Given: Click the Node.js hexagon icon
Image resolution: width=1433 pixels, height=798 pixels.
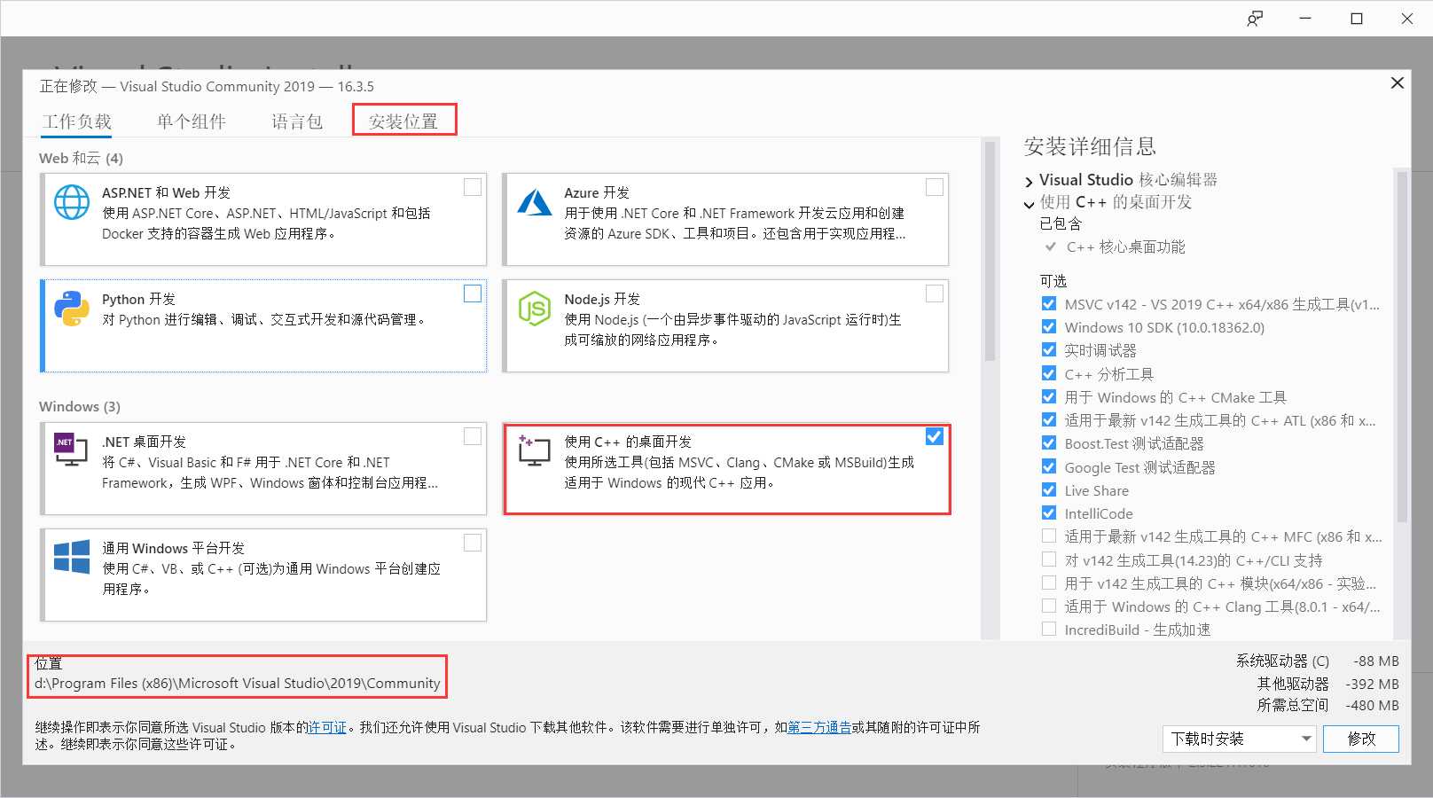Looking at the screenshot, I should pyautogui.click(x=535, y=309).
